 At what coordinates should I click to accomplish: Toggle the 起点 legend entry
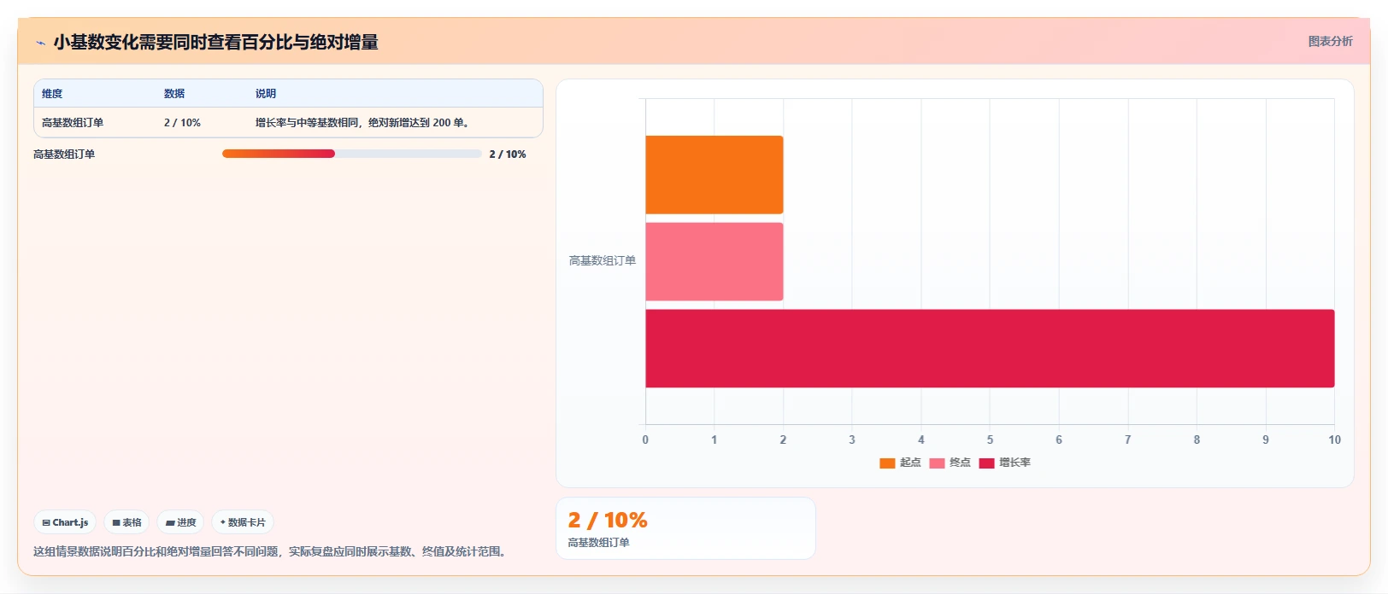900,463
